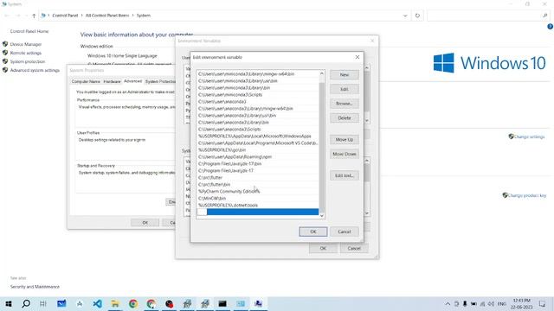The width and height of the screenshot is (554, 311).
Task: Select the Java\jdk-17\bin path entry
Action: 258,164
